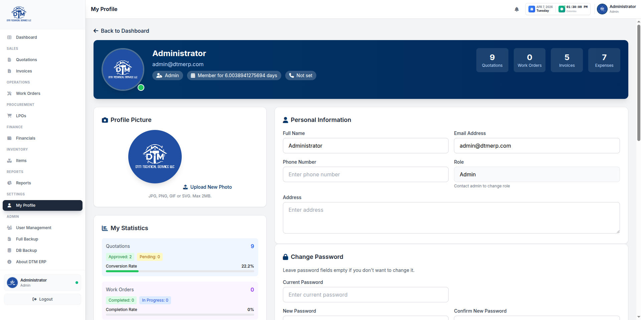Click the logout arrow icon in sidebar
This screenshot has height=320, width=641.
34,299
